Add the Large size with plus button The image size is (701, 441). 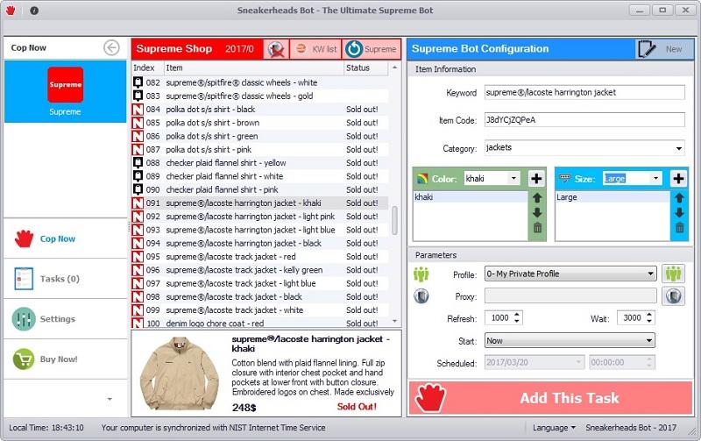pyautogui.click(x=678, y=179)
